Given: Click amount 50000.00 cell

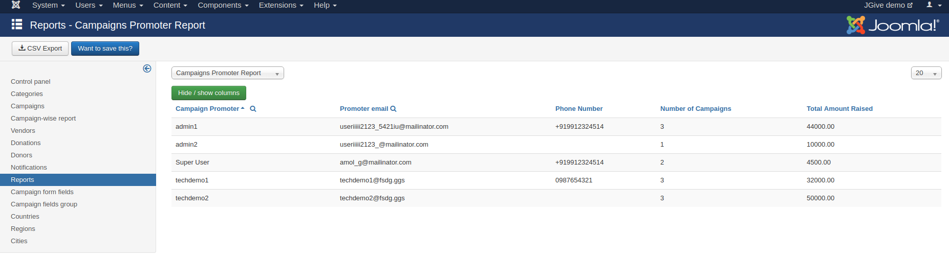Looking at the screenshot, I should (x=821, y=198).
